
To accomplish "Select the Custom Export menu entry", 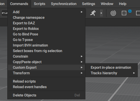I will click(x=46, y=67).
